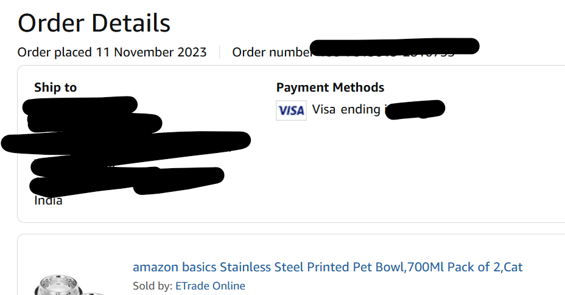565x295 pixels.
Task: Visit the ETrade Online seller page
Action: coord(210,286)
